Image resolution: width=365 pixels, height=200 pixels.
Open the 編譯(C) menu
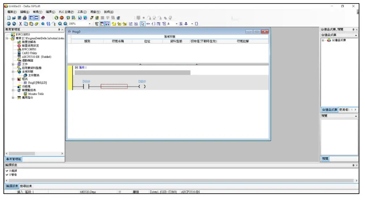coord(50,12)
